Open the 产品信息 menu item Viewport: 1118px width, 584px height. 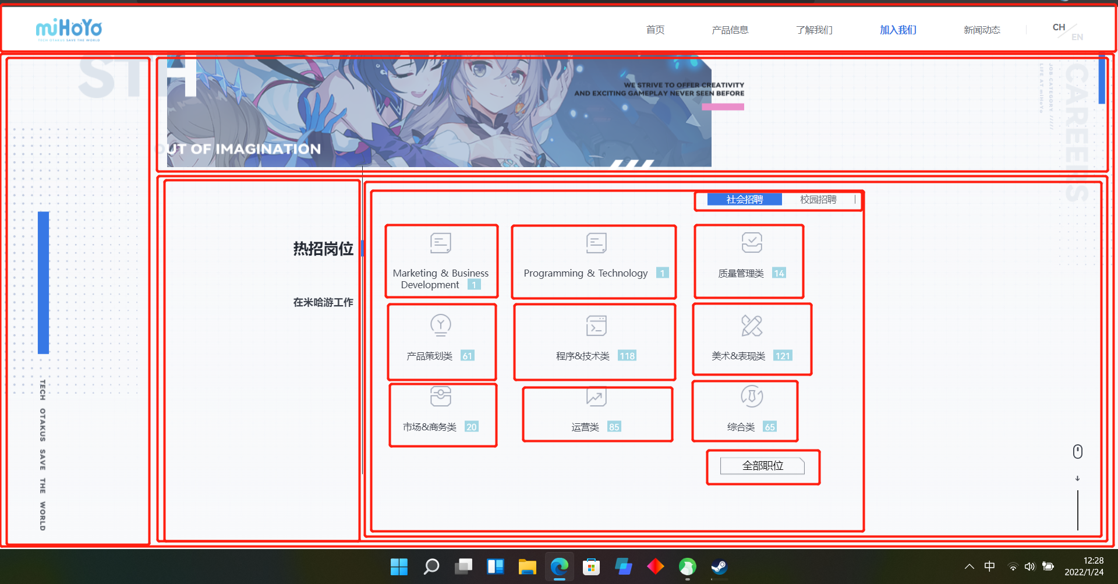click(x=730, y=30)
